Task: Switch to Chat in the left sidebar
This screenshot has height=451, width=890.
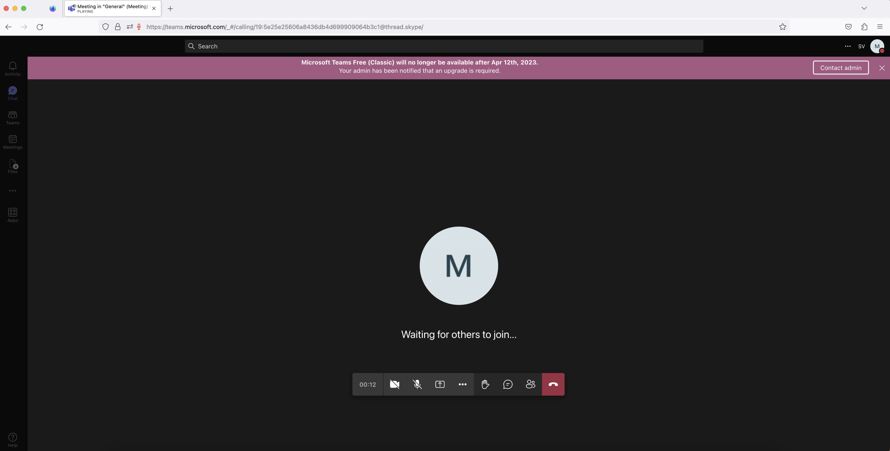Action: [12, 92]
